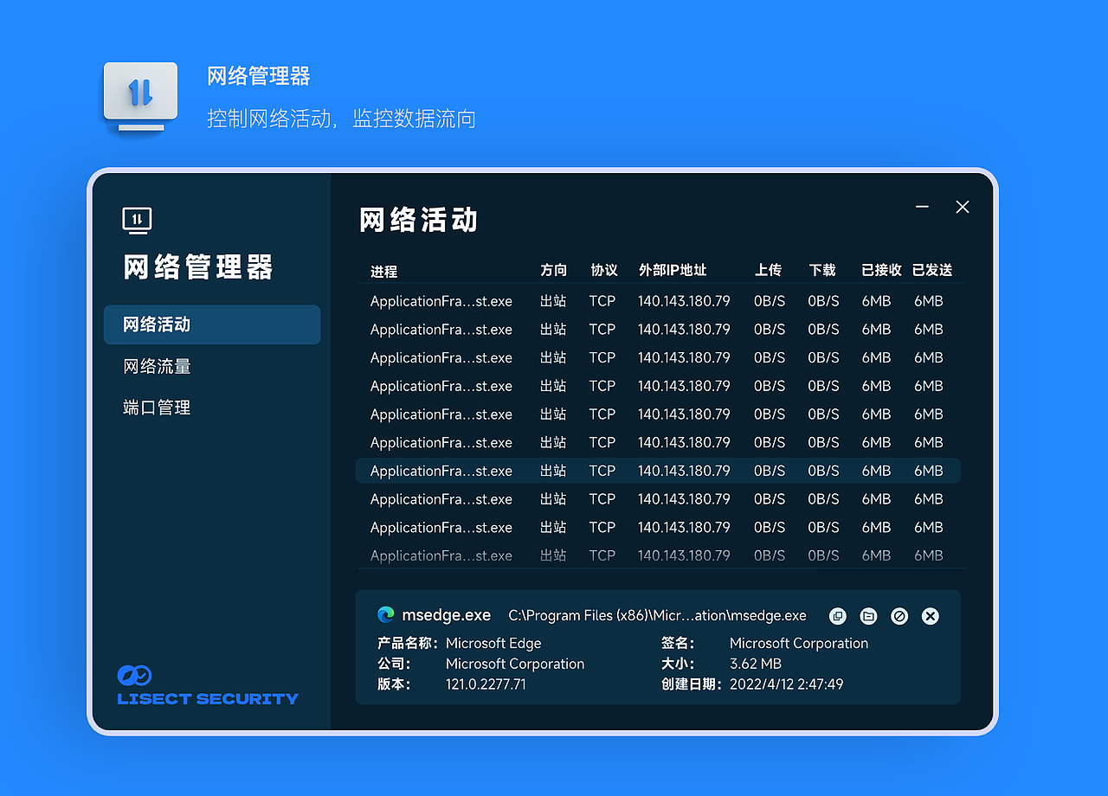
Task: Click the truncated msedge.exe file path text
Action: (x=656, y=616)
